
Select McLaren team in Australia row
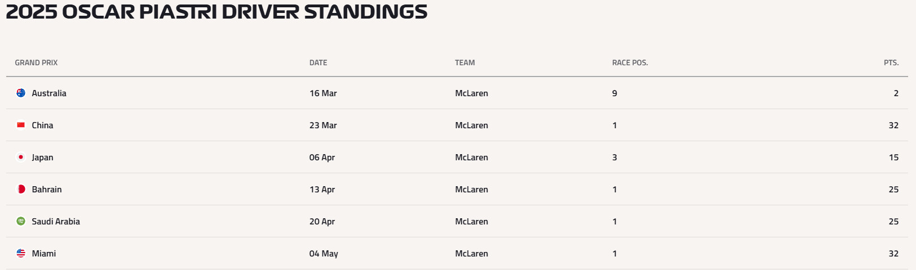(x=471, y=93)
